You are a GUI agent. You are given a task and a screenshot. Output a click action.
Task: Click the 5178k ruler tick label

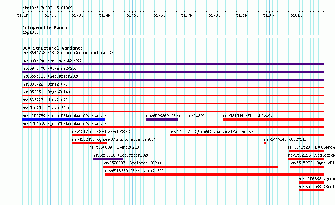tap(214, 15)
